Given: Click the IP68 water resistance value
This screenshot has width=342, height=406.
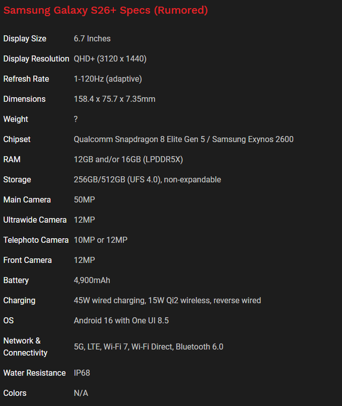Looking at the screenshot, I should 82,373.
